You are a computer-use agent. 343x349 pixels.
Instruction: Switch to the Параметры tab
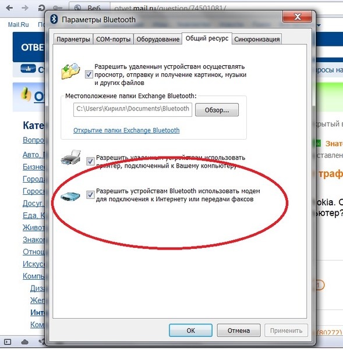(x=73, y=39)
